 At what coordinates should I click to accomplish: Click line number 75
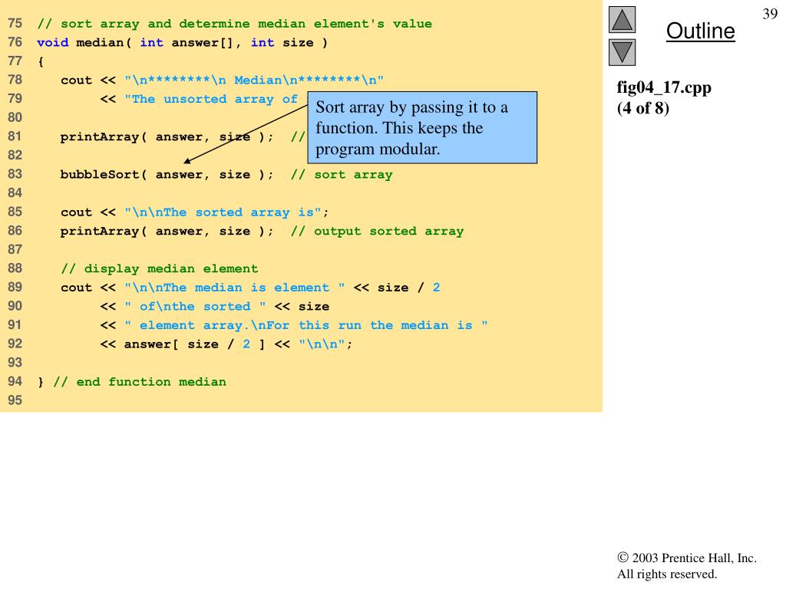[15, 24]
